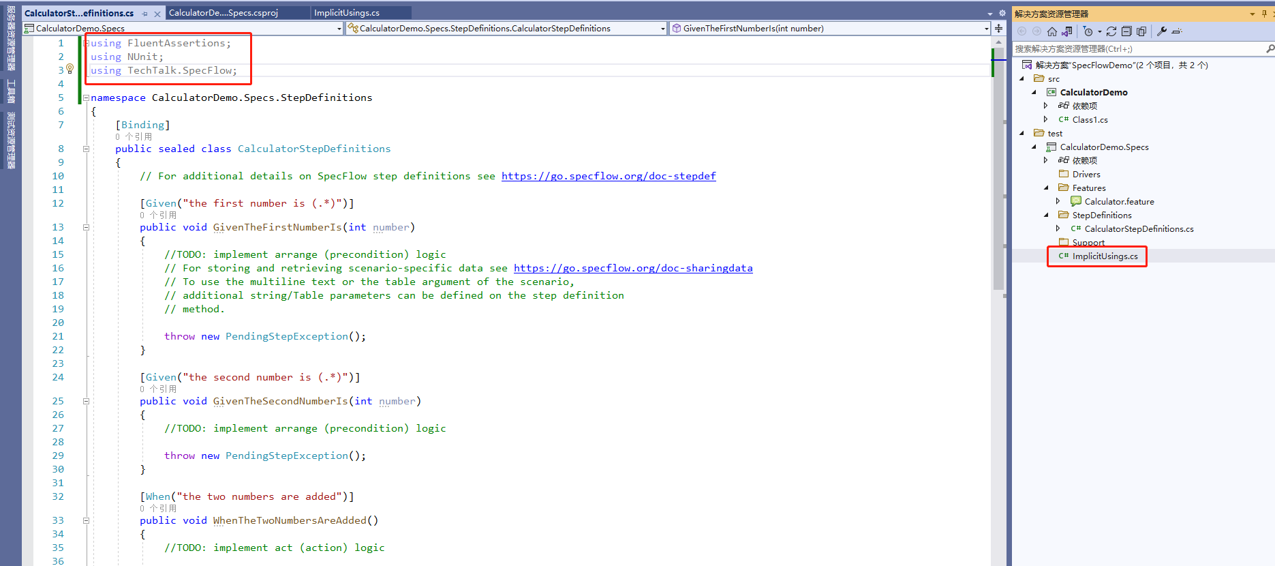Open the 工具箱 side tab
This screenshot has width=1275, height=566.
(x=11, y=90)
